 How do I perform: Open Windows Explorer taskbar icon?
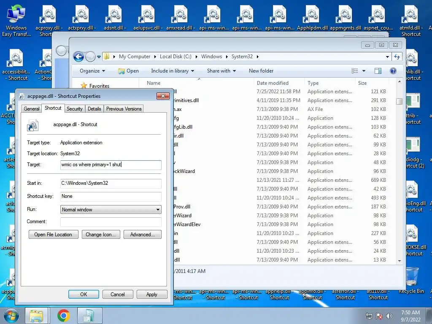point(36,316)
